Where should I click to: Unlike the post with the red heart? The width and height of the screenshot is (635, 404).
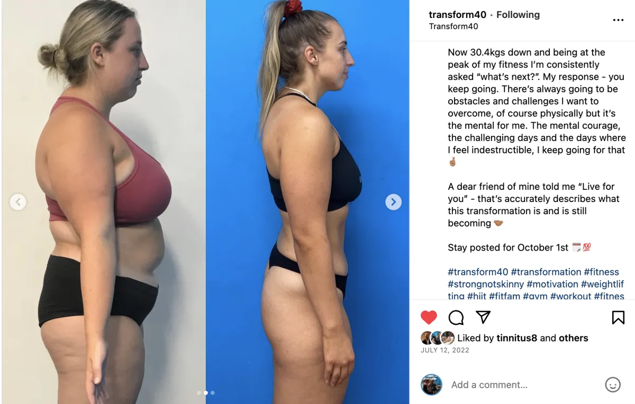point(429,317)
